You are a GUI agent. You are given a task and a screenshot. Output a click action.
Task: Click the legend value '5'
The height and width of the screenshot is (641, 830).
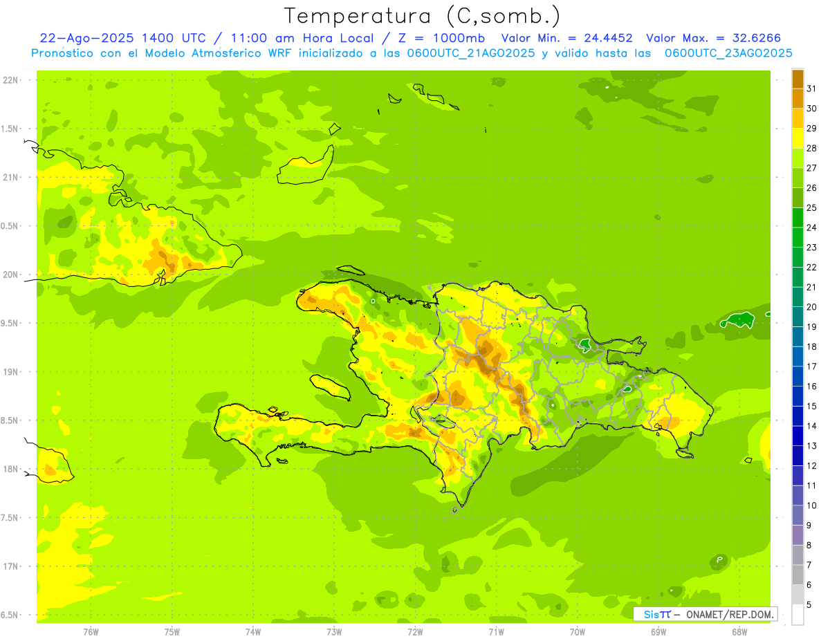point(809,604)
